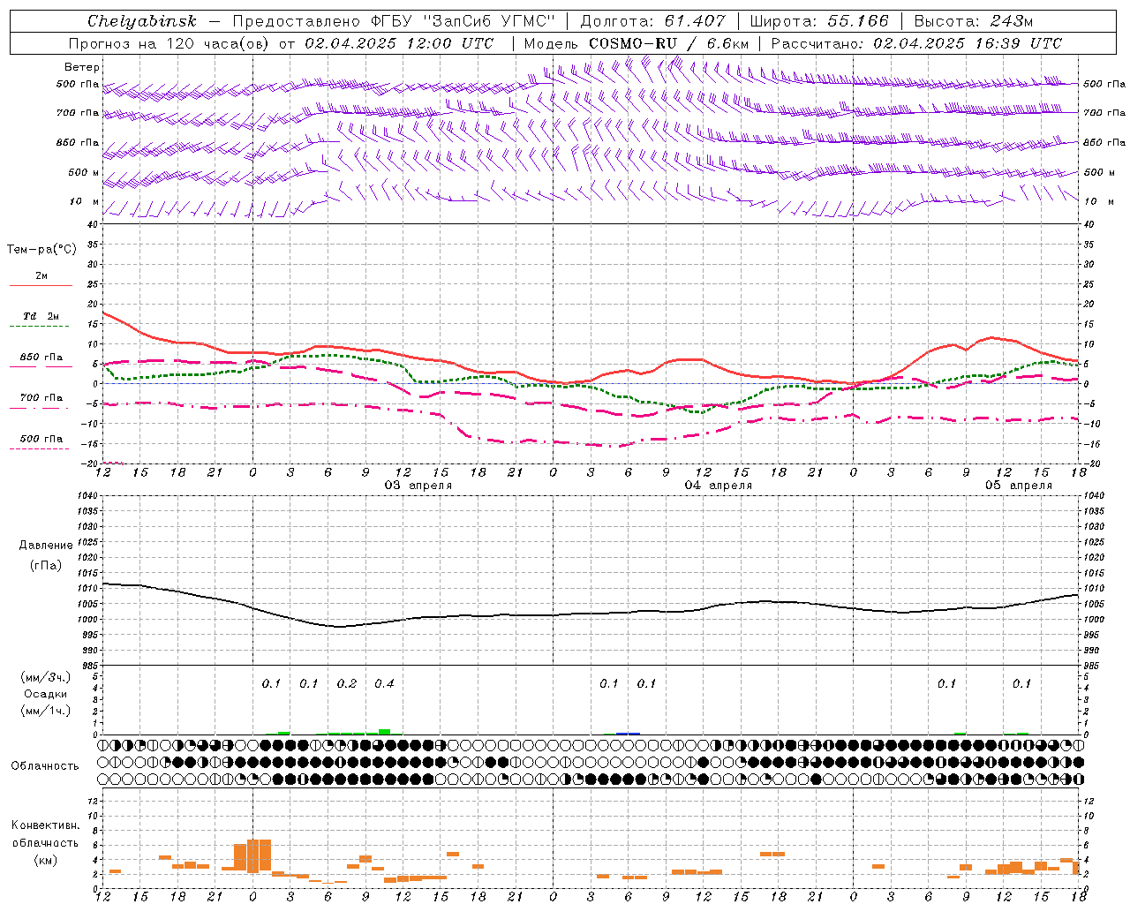Image resolution: width=1130 pixels, height=904 pixels.
Task: Click the Высота: 243м elevation value
Action: [973, 21]
